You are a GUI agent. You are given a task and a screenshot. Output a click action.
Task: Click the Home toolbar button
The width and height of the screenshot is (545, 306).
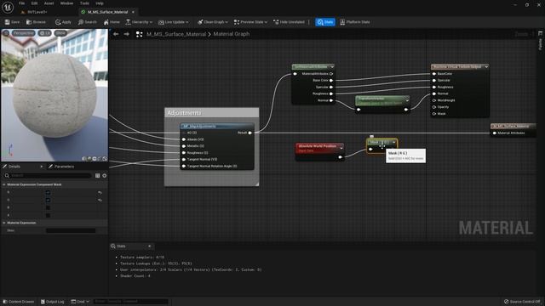(112, 22)
